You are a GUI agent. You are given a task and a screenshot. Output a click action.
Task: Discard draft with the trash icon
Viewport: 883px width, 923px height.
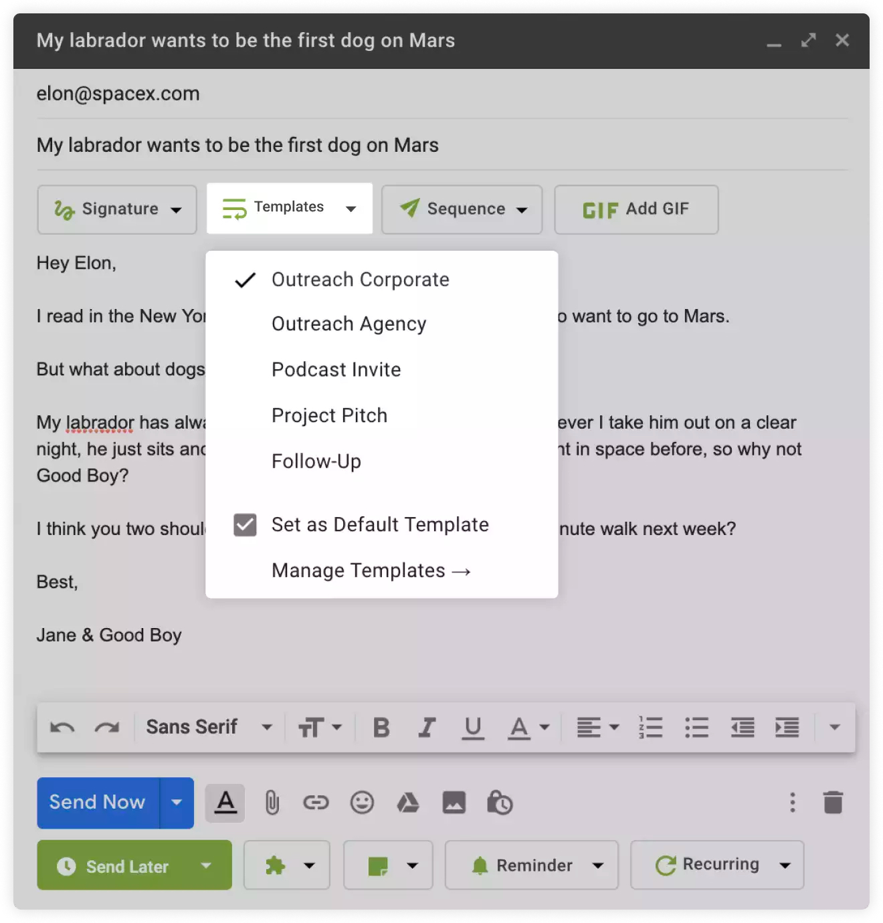point(833,802)
